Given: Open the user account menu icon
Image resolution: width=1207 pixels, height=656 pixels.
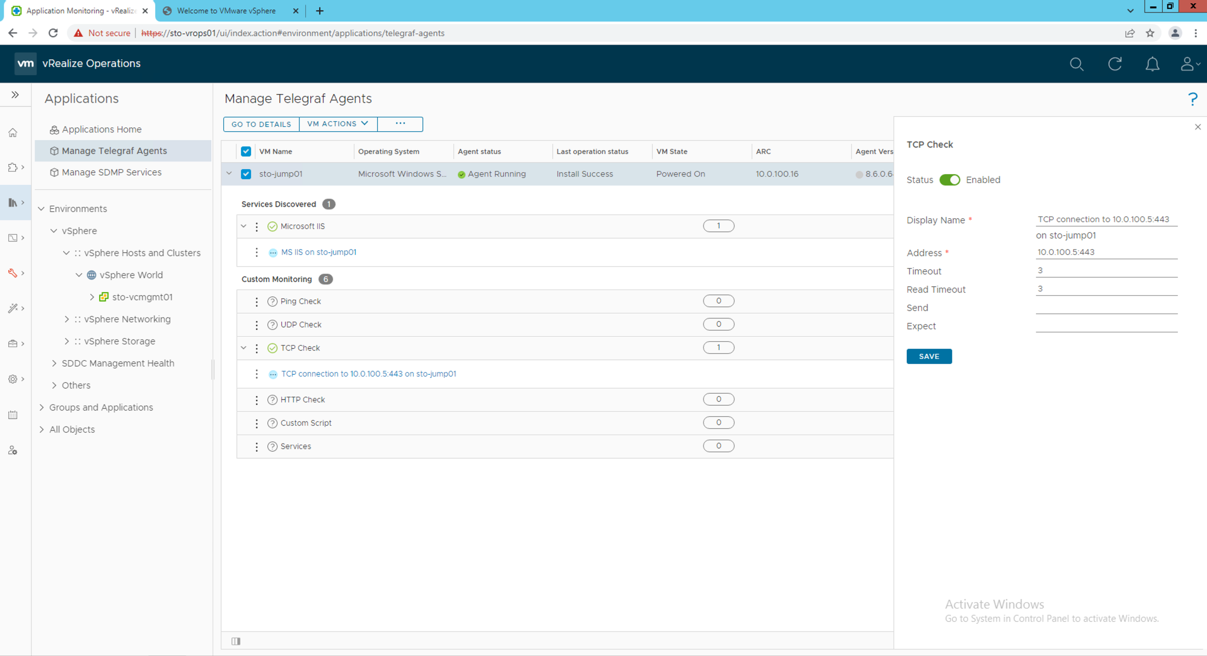Looking at the screenshot, I should (x=1189, y=64).
